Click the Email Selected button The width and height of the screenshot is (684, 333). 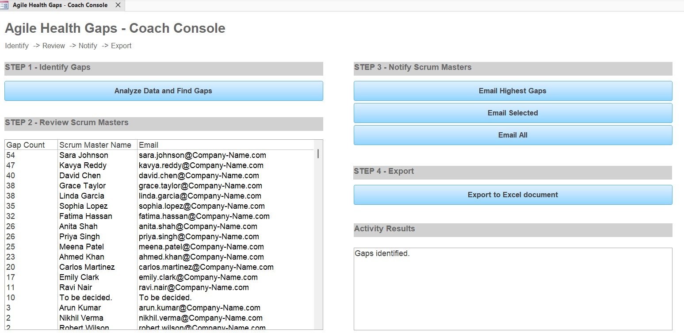pos(513,113)
